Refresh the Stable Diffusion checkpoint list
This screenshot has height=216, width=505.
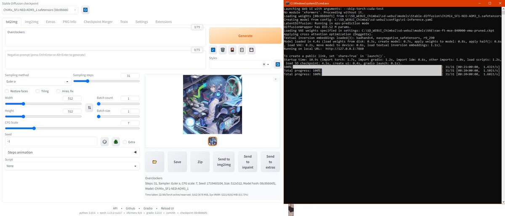tap(85, 10)
